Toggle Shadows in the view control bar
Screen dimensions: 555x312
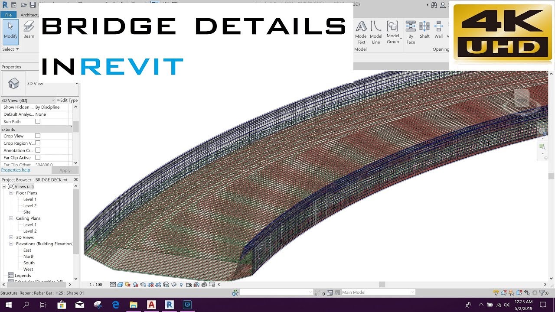pos(135,284)
